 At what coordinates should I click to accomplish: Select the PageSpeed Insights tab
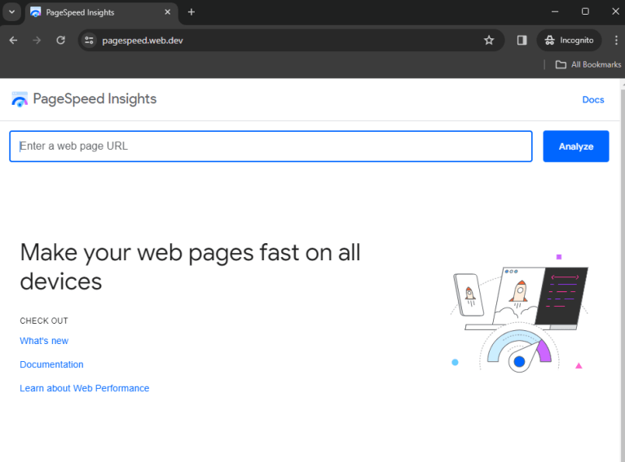[102, 12]
